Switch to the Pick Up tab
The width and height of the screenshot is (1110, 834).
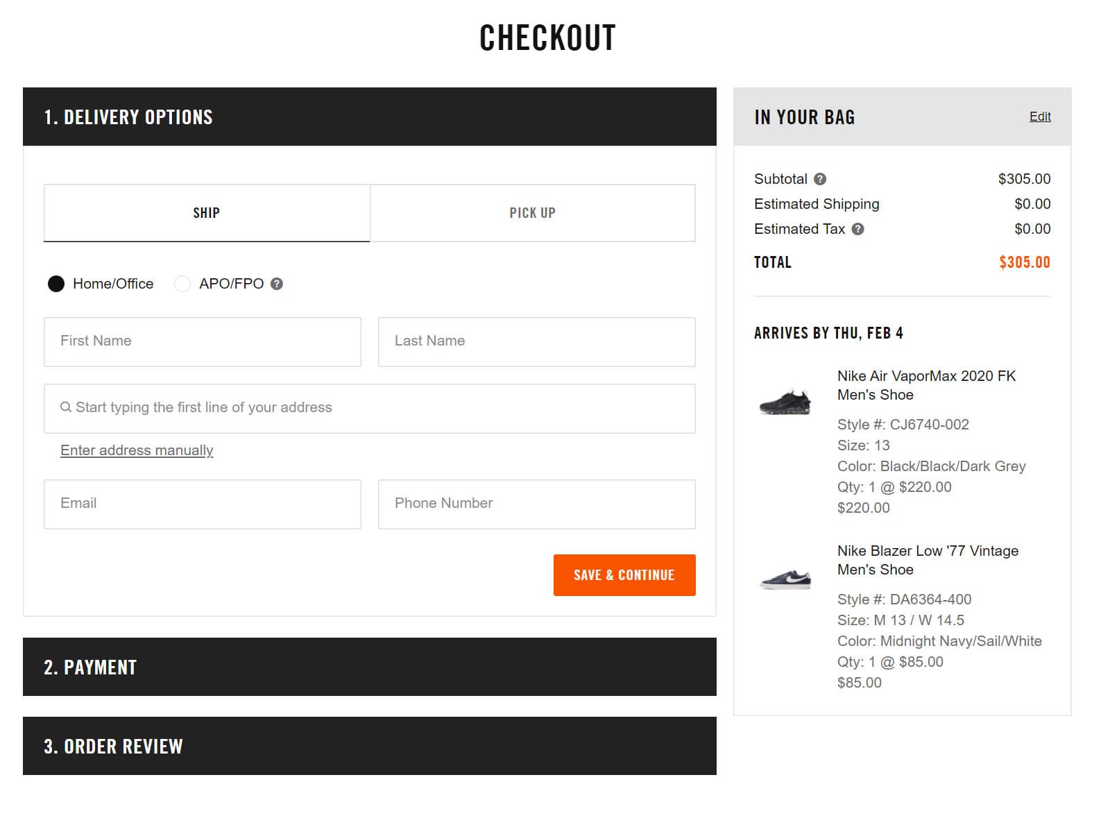tap(533, 213)
